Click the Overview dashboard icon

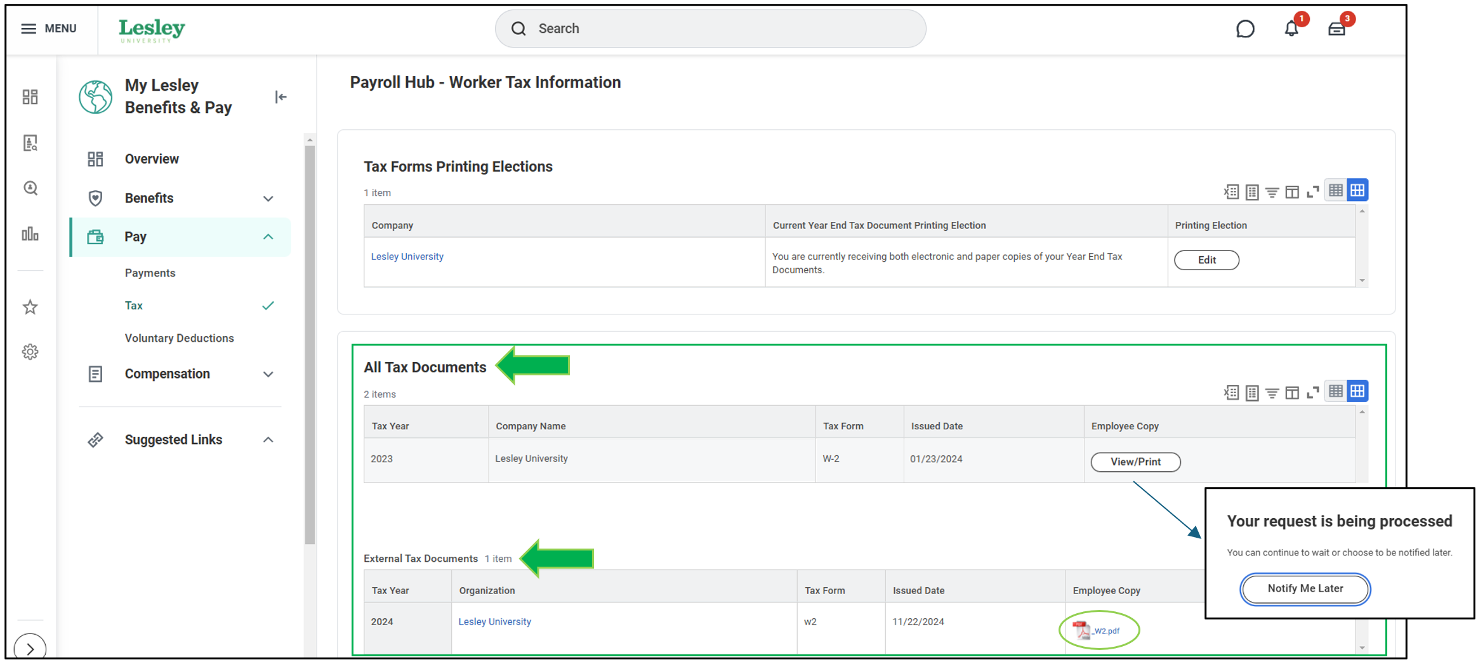point(95,159)
